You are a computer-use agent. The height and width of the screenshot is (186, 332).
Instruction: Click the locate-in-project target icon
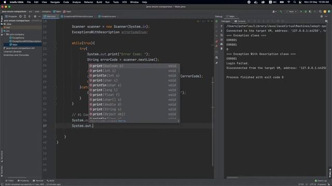coord(20,16)
